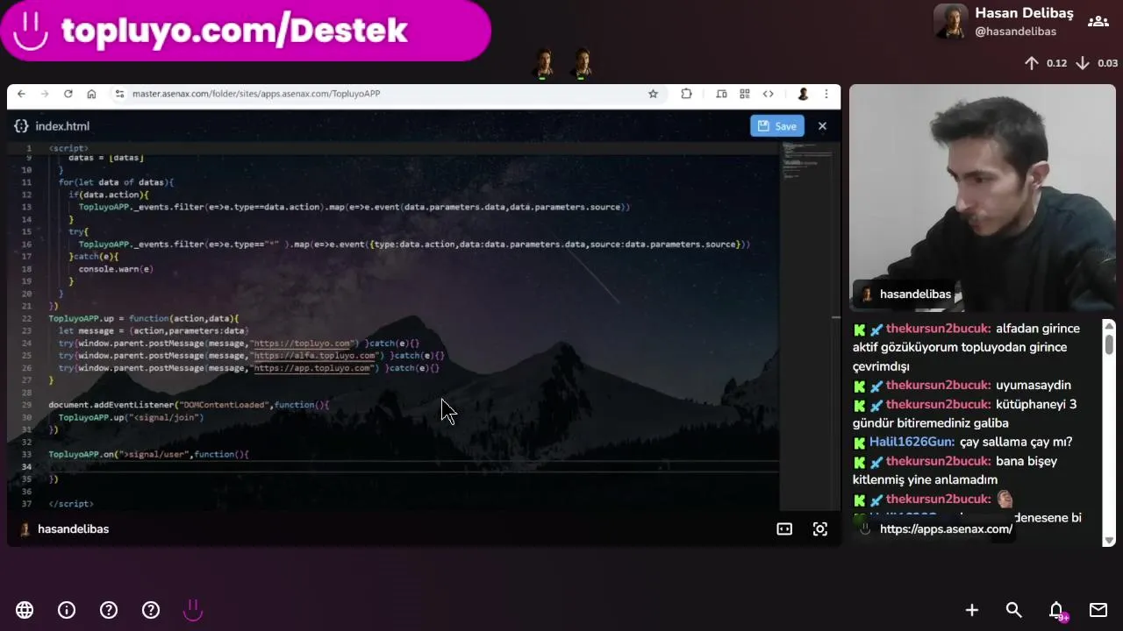Click the https://alfa.topluyo.com string in code
1123x631 pixels.
click(314, 356)
